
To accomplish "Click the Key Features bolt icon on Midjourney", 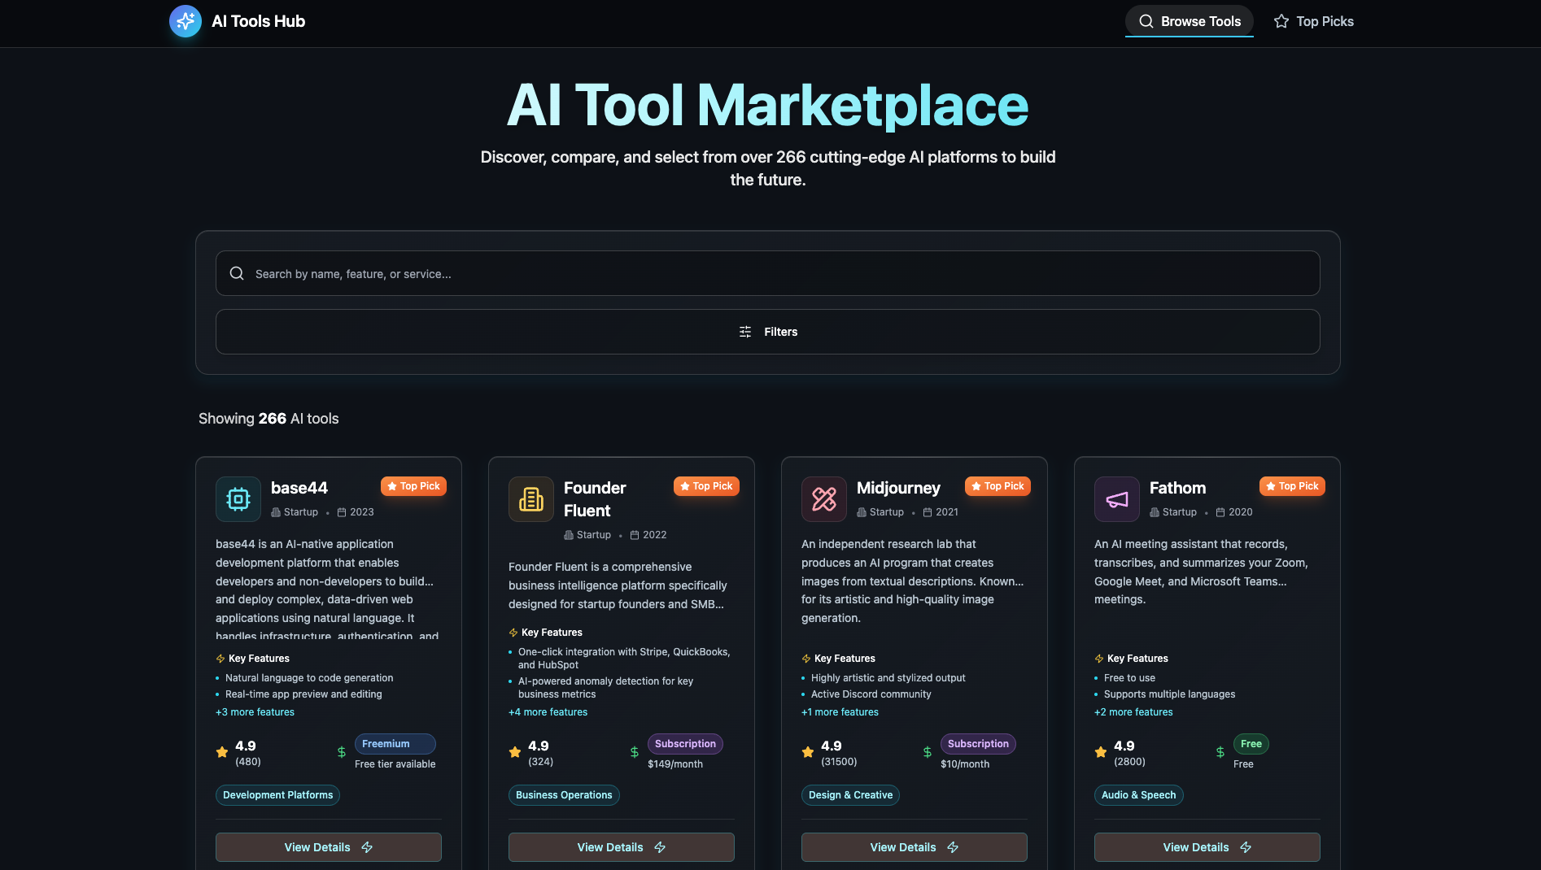I will pos(806,659).
